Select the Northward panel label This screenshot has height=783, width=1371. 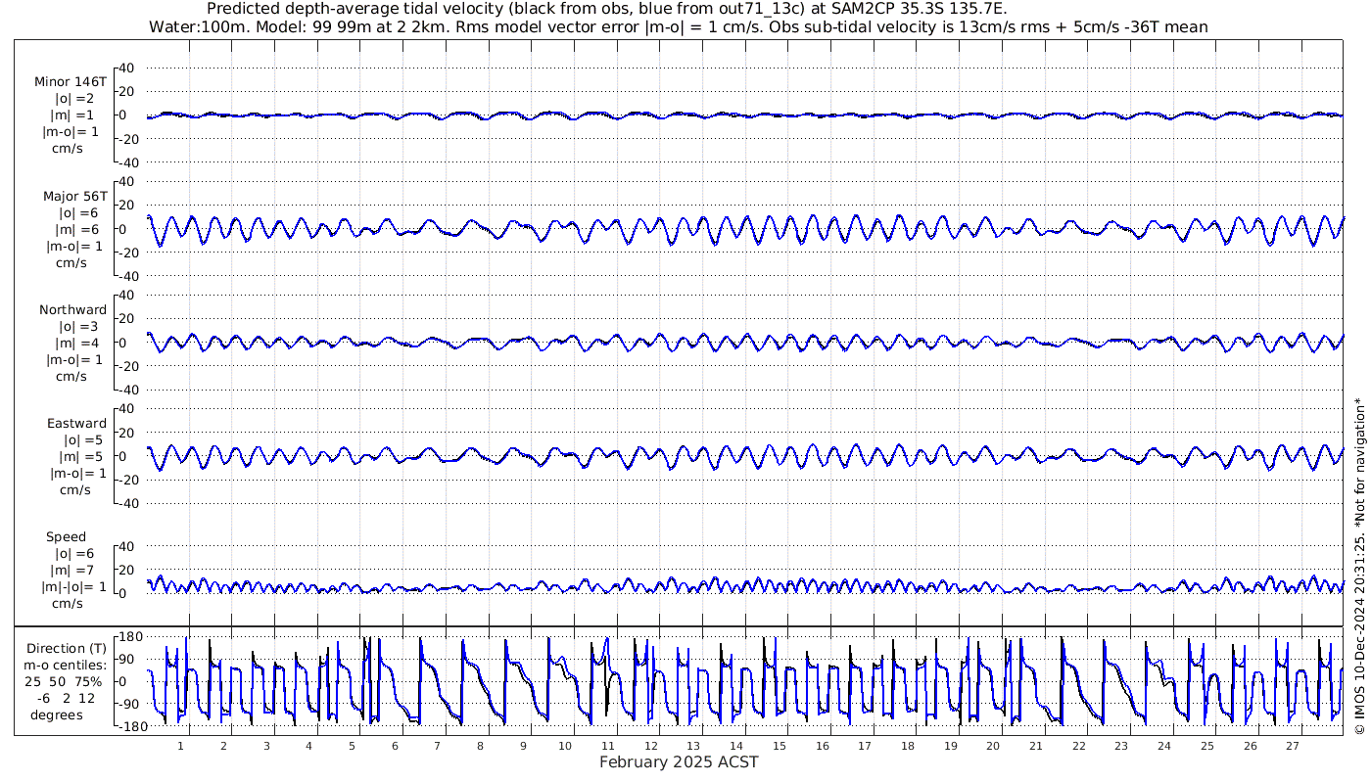pos(73,309)
